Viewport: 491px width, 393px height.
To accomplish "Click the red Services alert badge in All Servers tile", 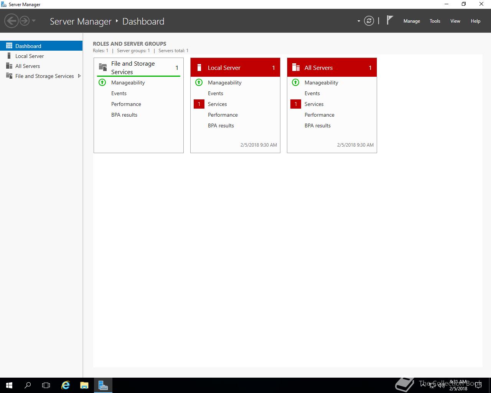I will [296, 104].
